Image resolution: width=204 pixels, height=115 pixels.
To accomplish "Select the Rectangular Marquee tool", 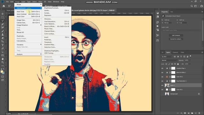I will tap(3, 17).
